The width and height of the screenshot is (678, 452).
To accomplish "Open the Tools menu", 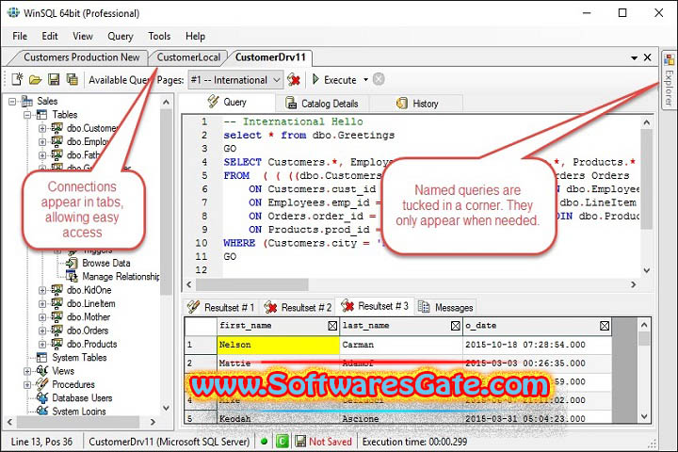I will coord(159,36).
